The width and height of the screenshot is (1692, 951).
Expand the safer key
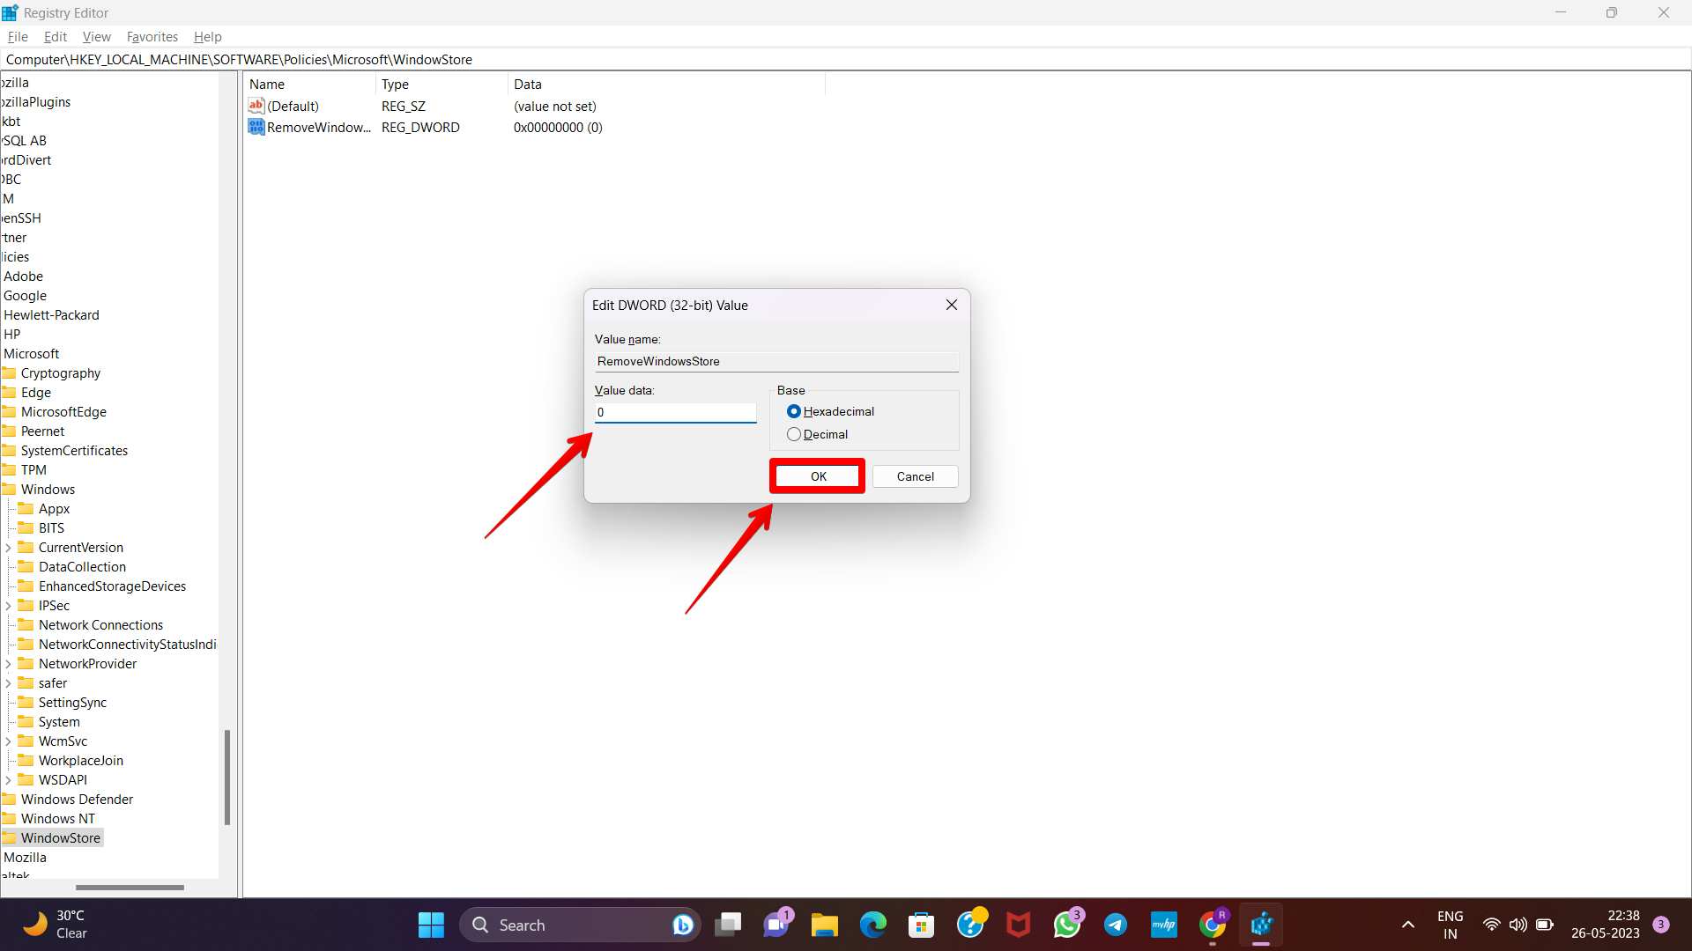8,683
